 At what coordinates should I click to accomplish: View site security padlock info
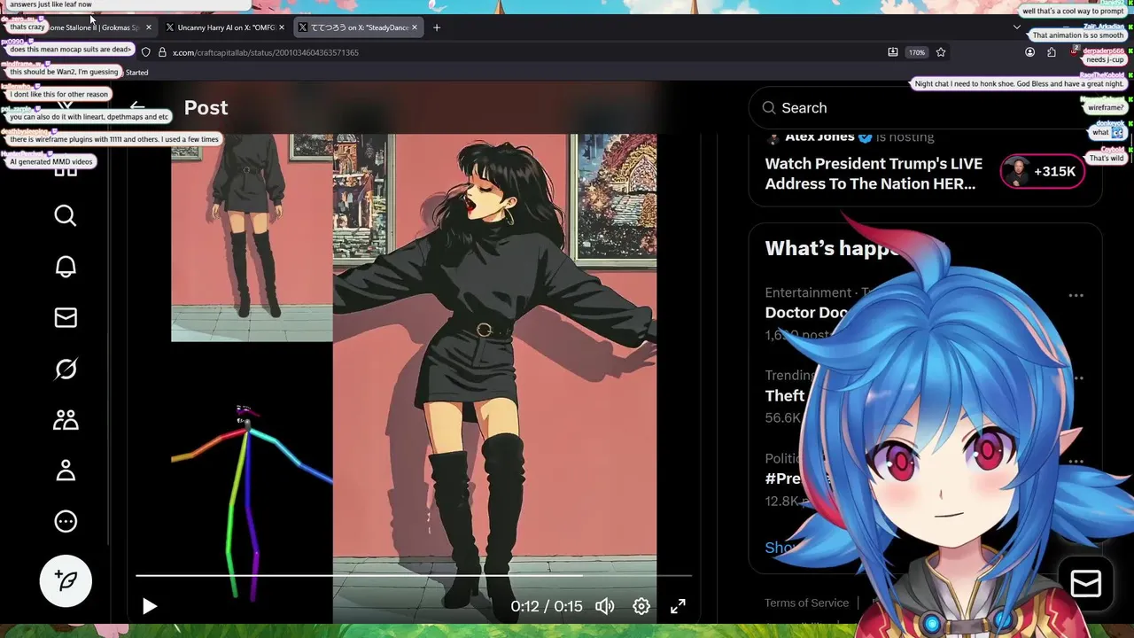pyautogui.click(x=162, y=52)
